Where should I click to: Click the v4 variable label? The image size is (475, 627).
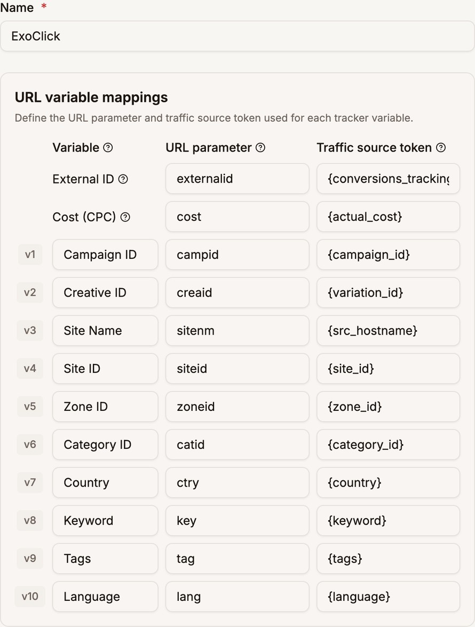[x=30, y=368]
